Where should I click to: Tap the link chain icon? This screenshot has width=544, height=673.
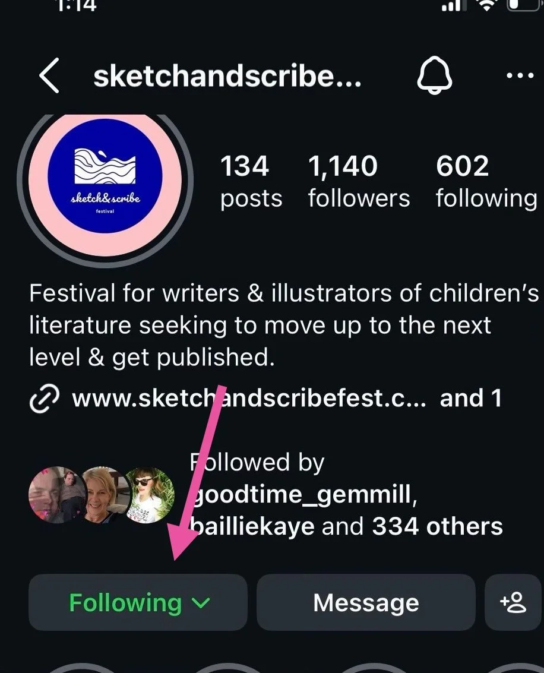45,399
